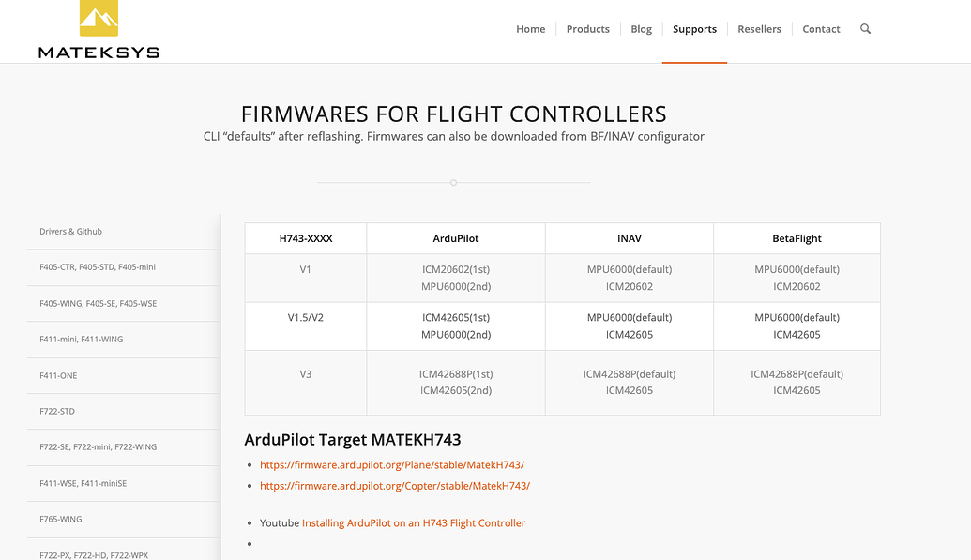Viewport: 971px width, 560px height.
Task: Open the search icon in the navigation bar
Action: pyautogui.click(x=865, y=29)
